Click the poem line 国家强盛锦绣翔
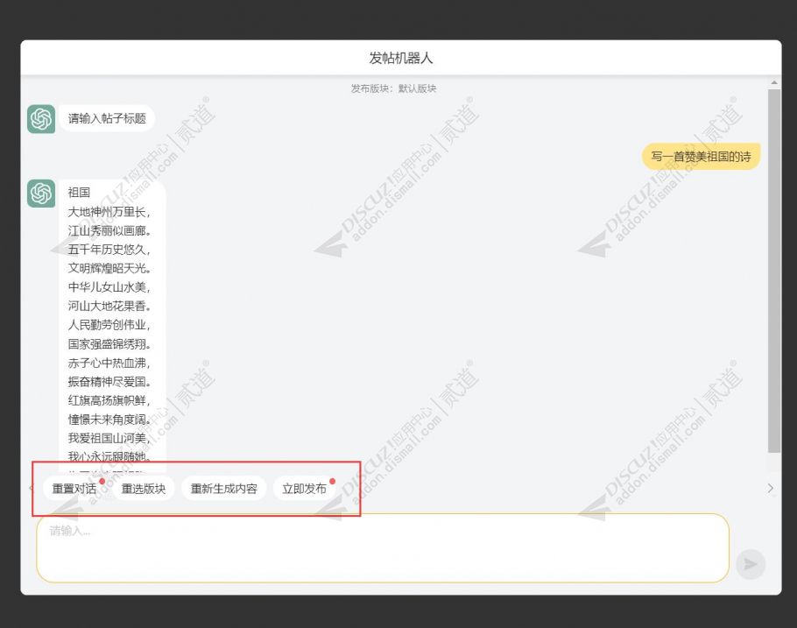This screenshot has height=628, width=797. (109, 343)
